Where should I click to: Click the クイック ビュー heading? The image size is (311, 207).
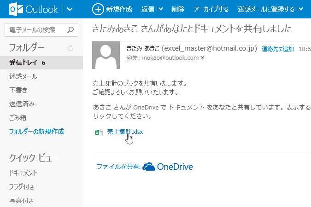34,158
